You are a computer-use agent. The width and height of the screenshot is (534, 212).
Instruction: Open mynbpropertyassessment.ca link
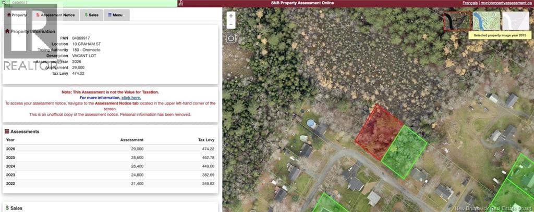tap(506, 3)
